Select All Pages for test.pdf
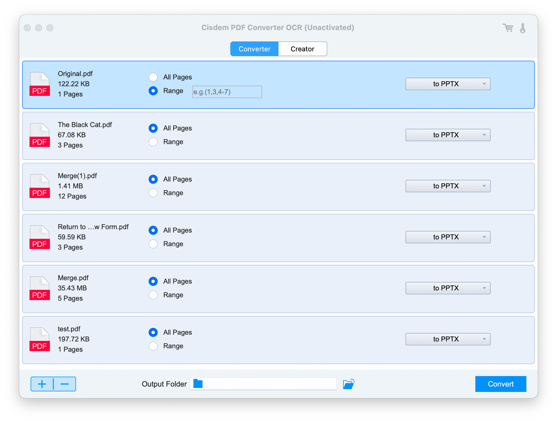The image size is (557, 422). pos(153,332)
